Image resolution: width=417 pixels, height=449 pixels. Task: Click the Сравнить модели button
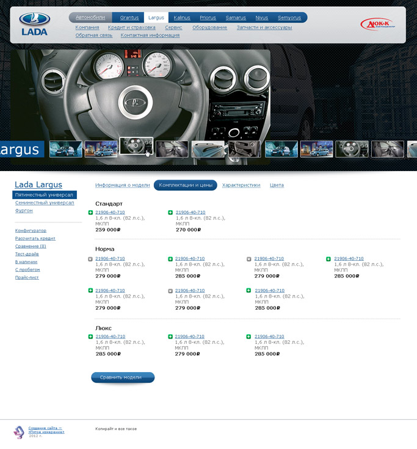point(123,378)
